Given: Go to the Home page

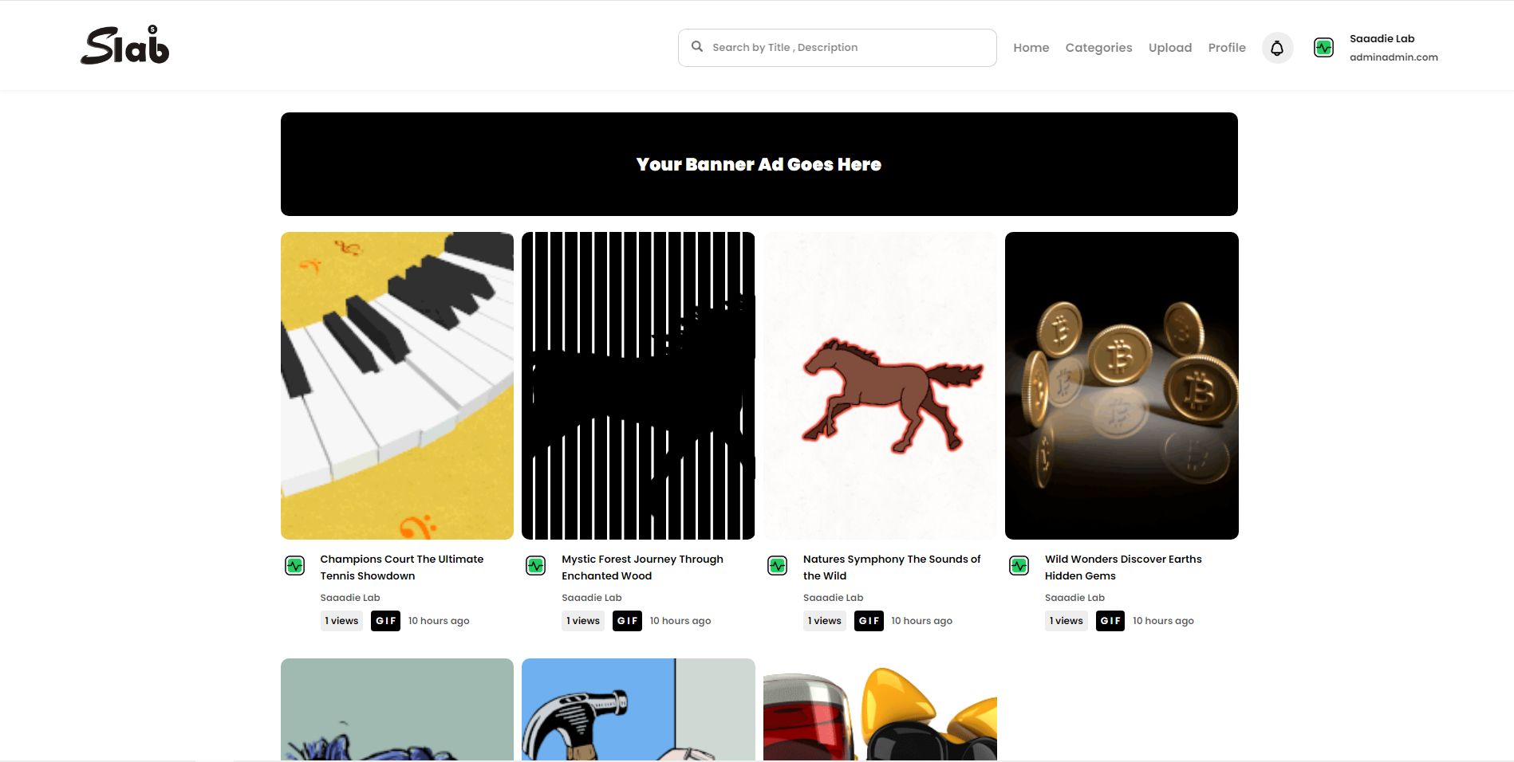Looking at the screenshot, I should 1031,48.
